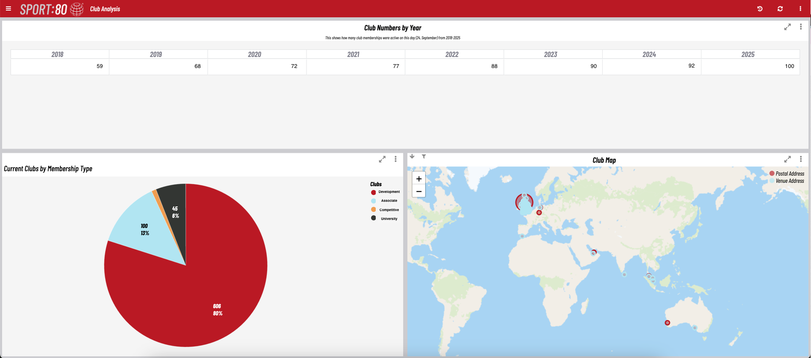Click the down arrow icon on Club Map

pyautogui.click(x=412, y=156)
